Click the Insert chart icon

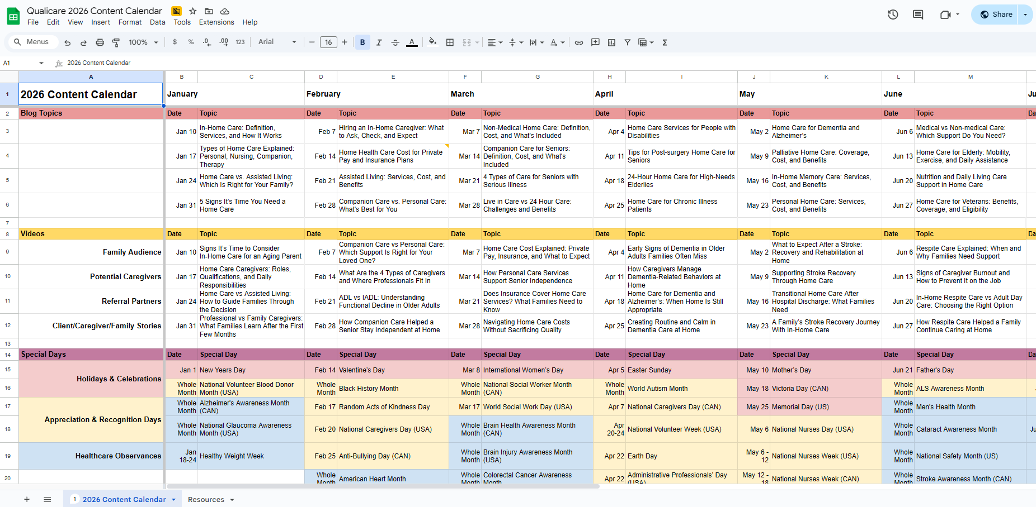[611, 42]
